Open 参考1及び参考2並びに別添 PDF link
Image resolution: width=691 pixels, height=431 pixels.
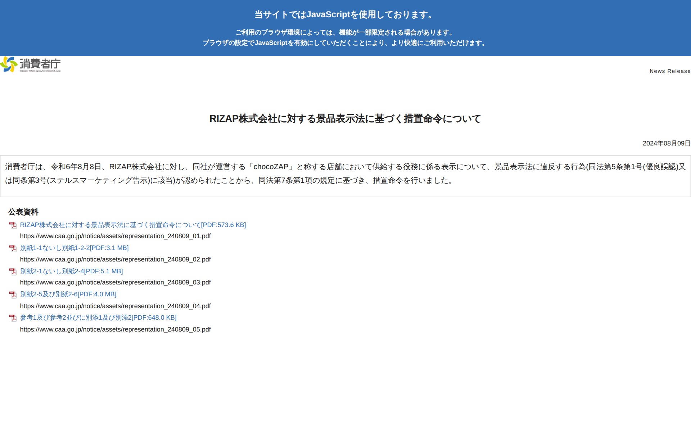(x=98, y=318)
